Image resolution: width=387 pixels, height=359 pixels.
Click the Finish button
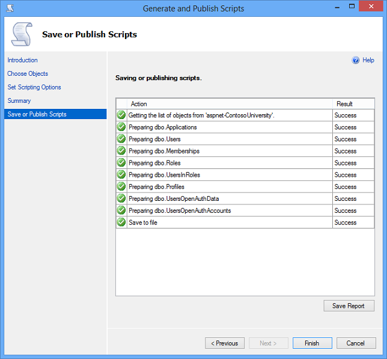(x=312, y=343)
